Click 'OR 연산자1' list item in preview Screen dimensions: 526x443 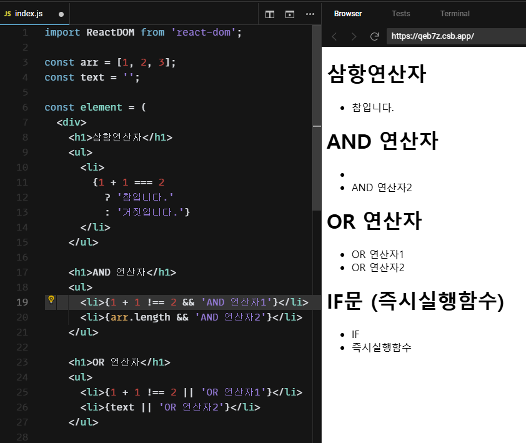[378, 254]
